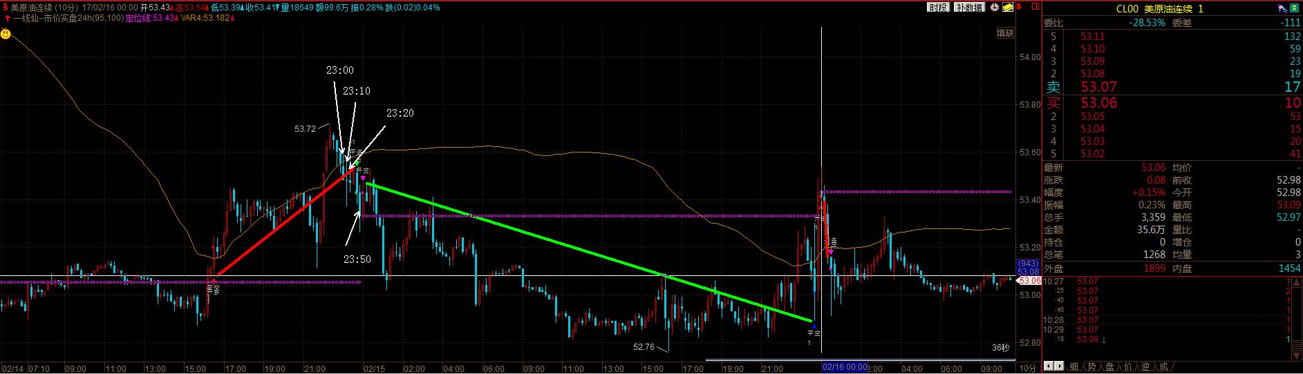Image resolution: width=1303 pixels, height=374 pixels.
Task: Click the 总手 3,359 volume value
Action: [x=1153, y=217]
